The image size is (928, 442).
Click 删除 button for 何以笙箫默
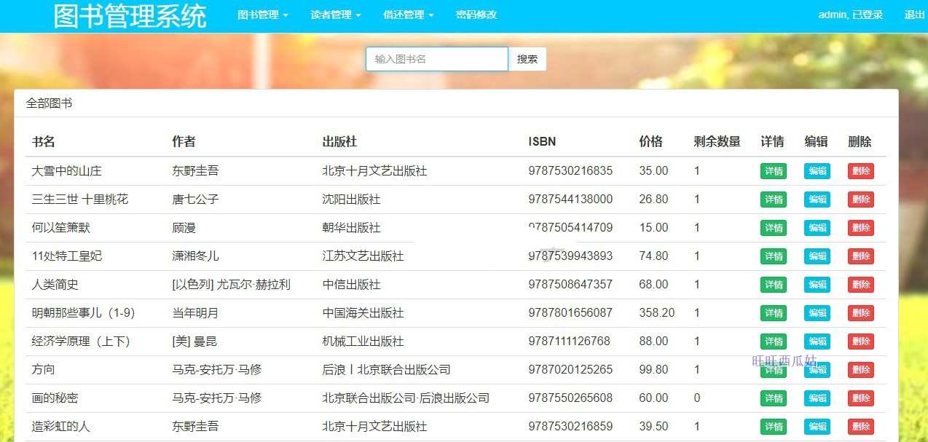(860, 227)
